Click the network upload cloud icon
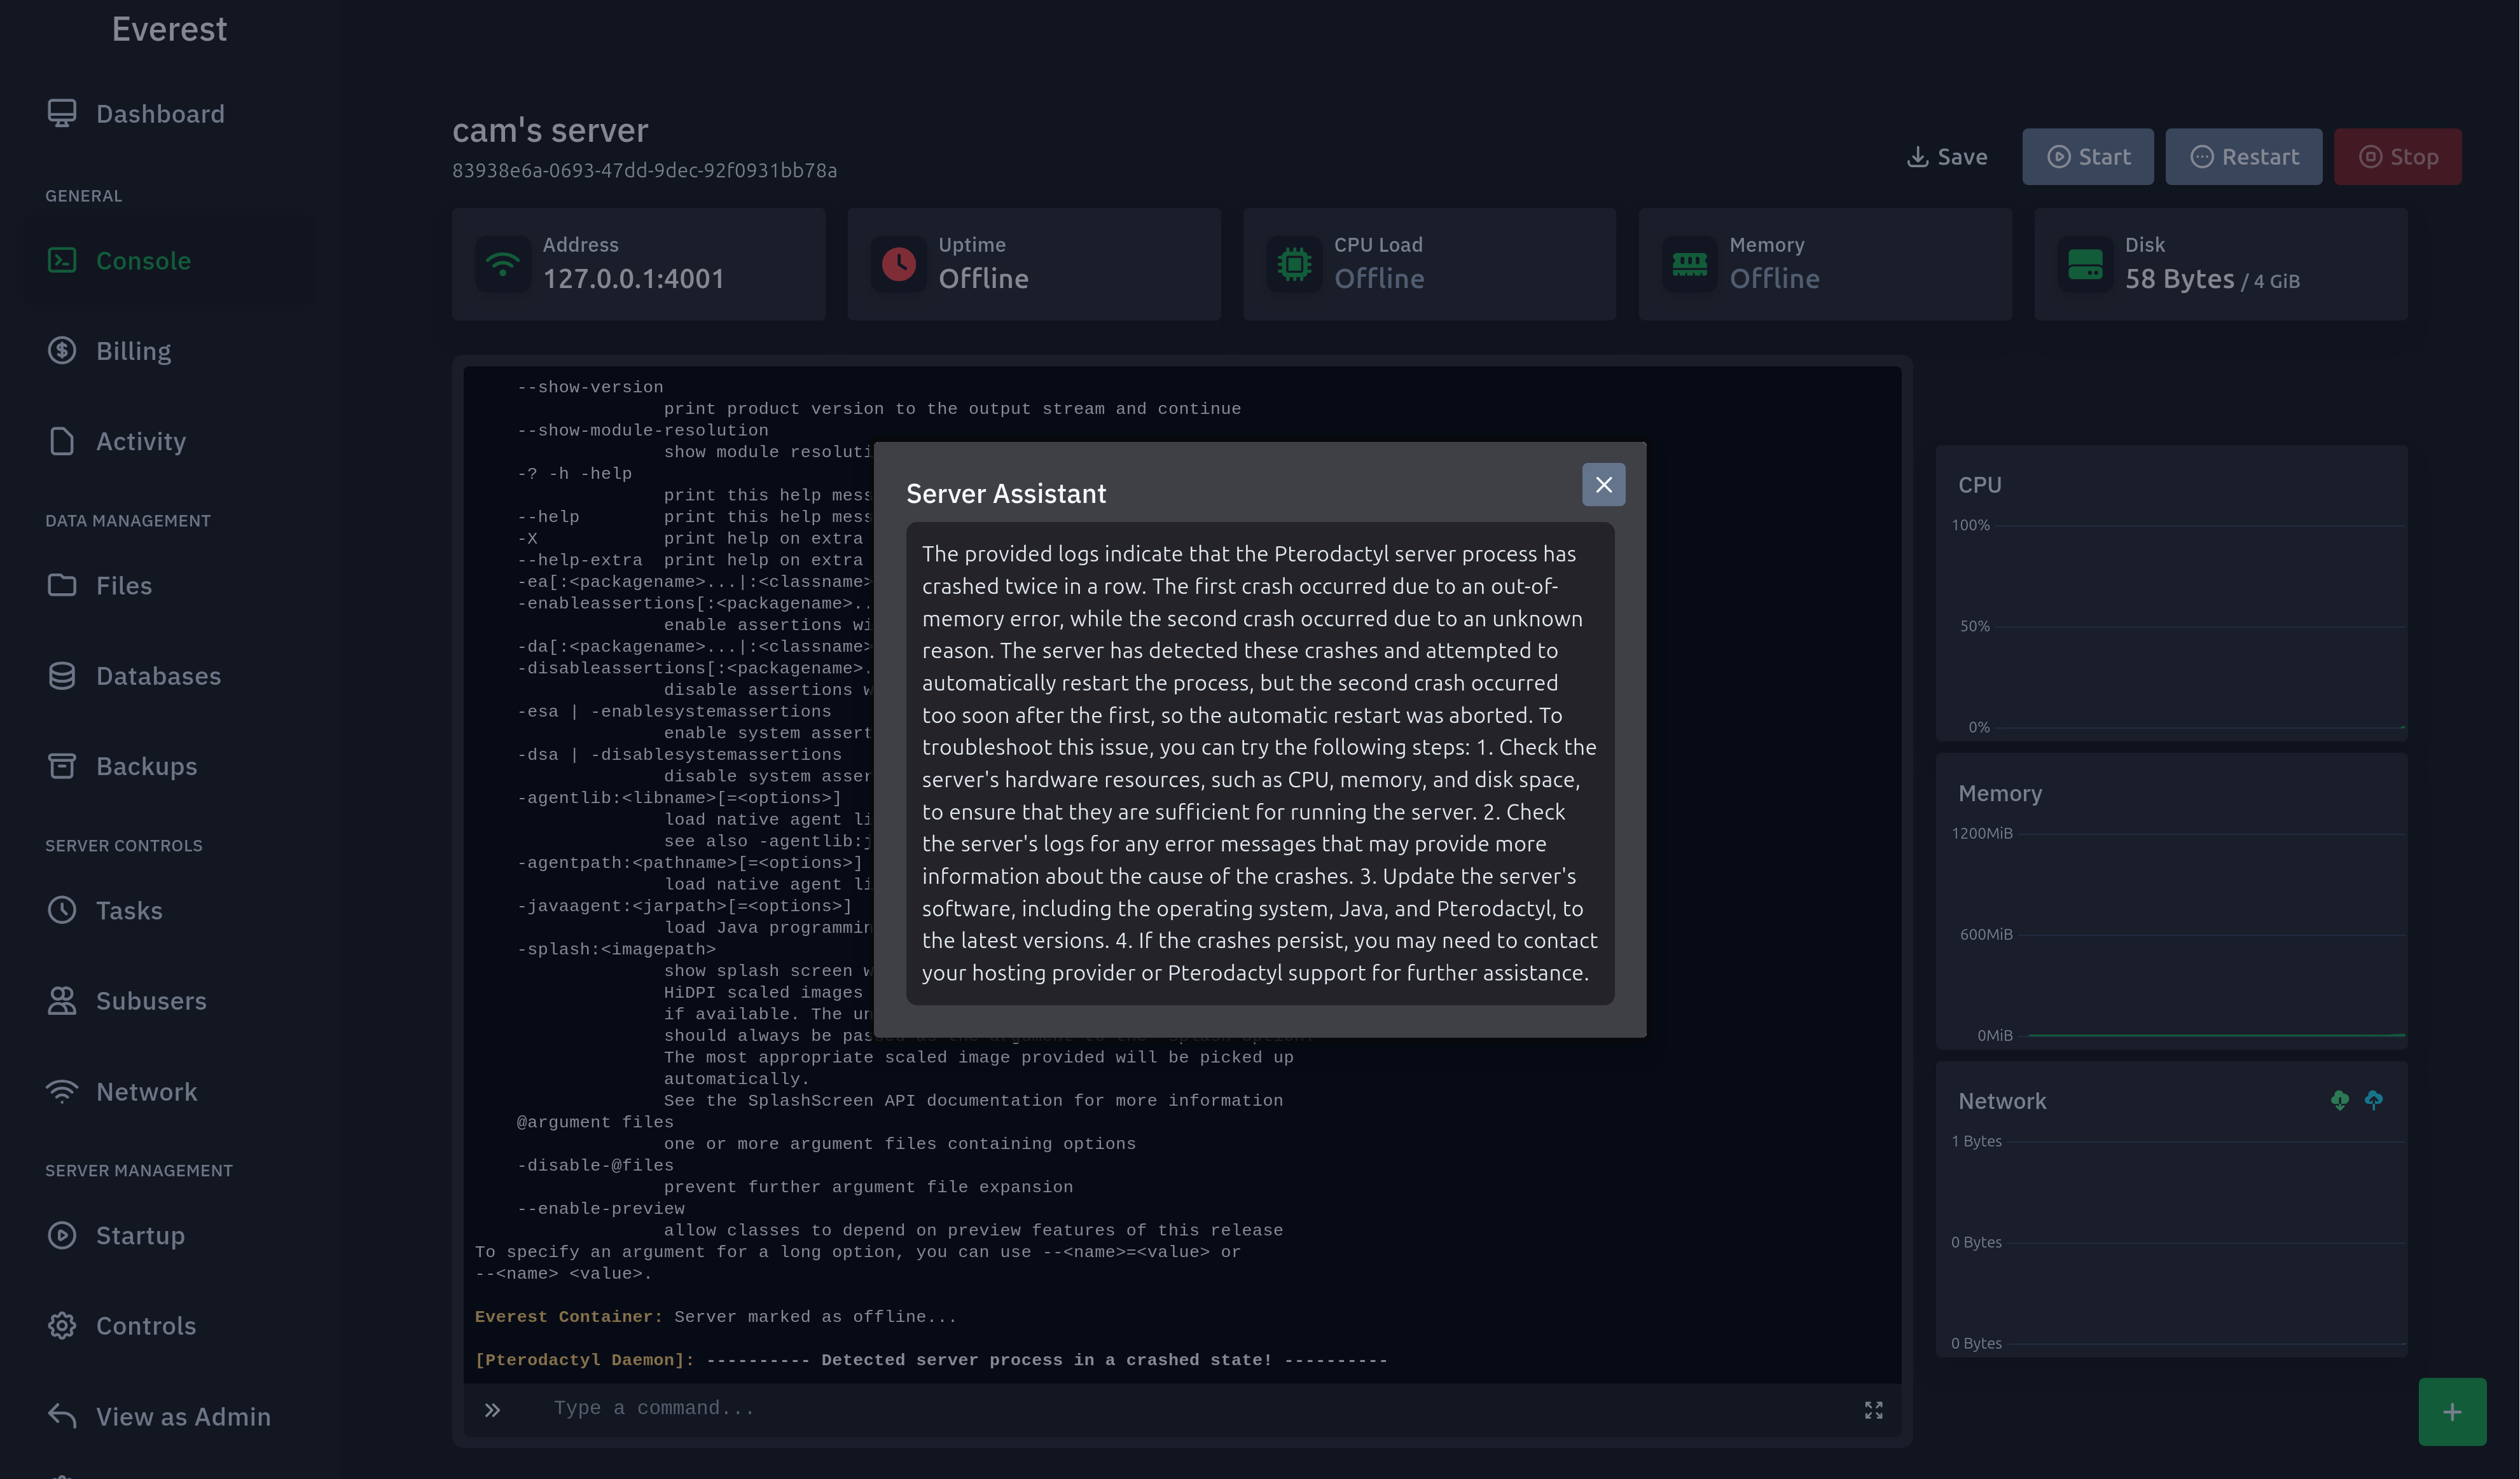The width and height of the screenshot is (2520, 1479). pyautogui.click(x=2373, y=1100)
